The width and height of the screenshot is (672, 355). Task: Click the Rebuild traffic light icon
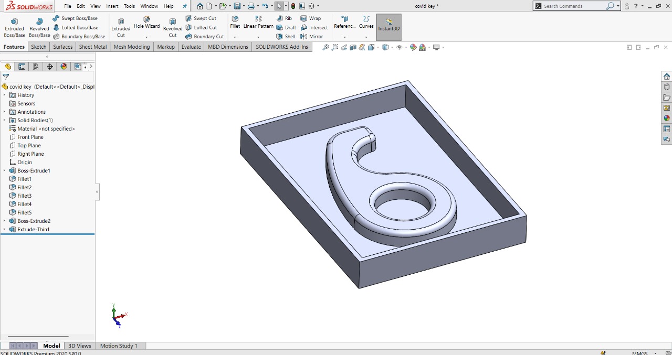click(x=293, y=6)
